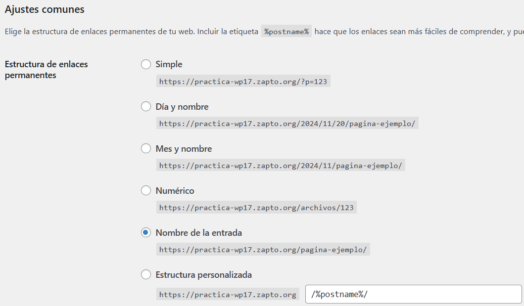Click the archivos/123 example URL
The width and height of the screenshot is (524, 306).
coord(256,208)
